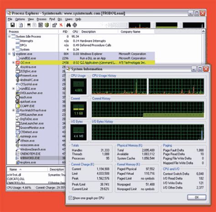Select CLBCATQ.DLL in the lower pane
Viewport: 216px width, 212px height.
click(36, 179)
